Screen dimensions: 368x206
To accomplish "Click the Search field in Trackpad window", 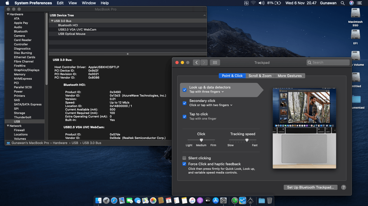I will [x=328, y=62].
